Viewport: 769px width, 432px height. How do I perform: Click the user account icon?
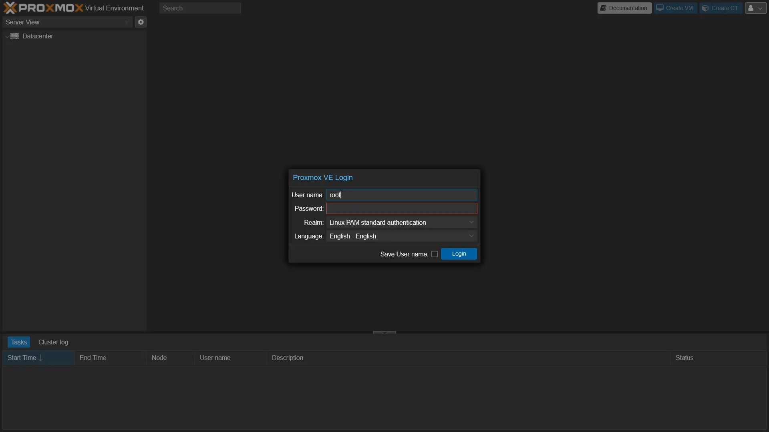756,7
